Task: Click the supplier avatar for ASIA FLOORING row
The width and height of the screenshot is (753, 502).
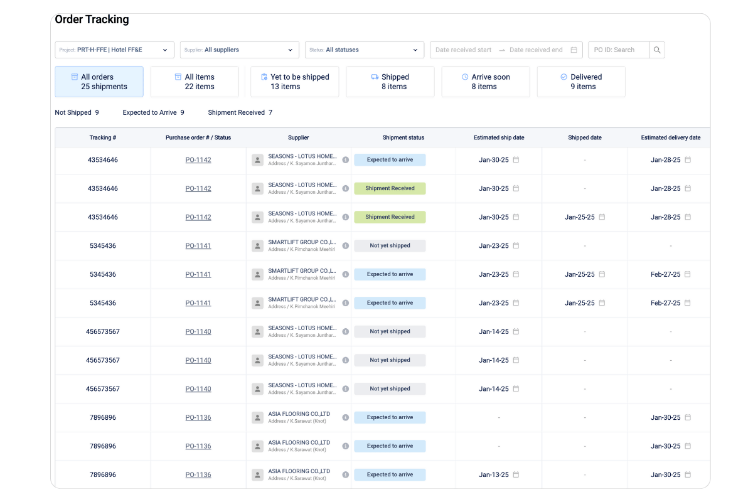Action: tap(257, 417)
